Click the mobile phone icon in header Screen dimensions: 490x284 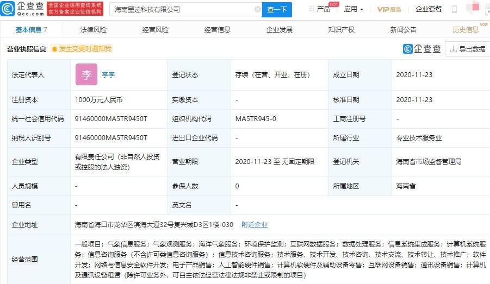[454, 9]
